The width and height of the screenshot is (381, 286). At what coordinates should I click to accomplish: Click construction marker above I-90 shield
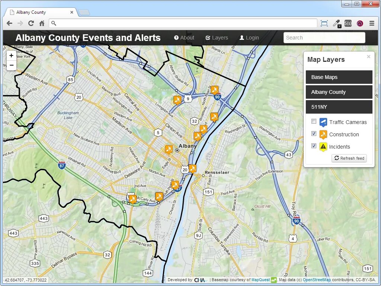tap(215, 90)
